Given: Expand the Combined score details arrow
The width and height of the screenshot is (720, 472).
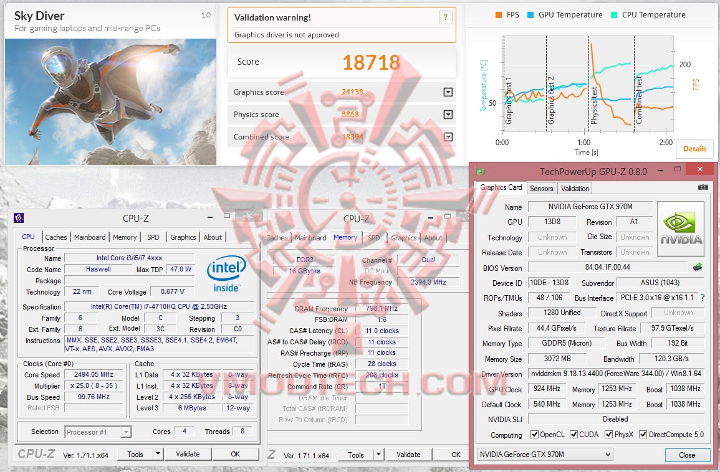Looking at the screenshot, I should click(x=448, y=137).
